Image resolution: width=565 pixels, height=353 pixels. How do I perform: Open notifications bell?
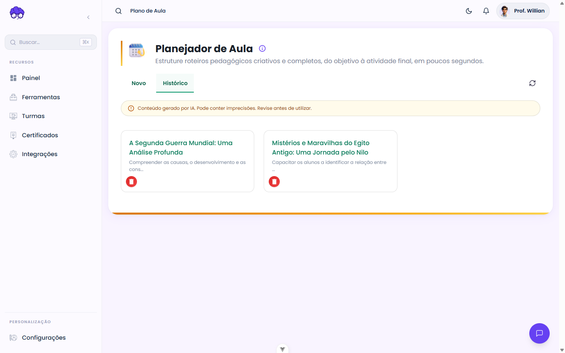tap(486, 11)
